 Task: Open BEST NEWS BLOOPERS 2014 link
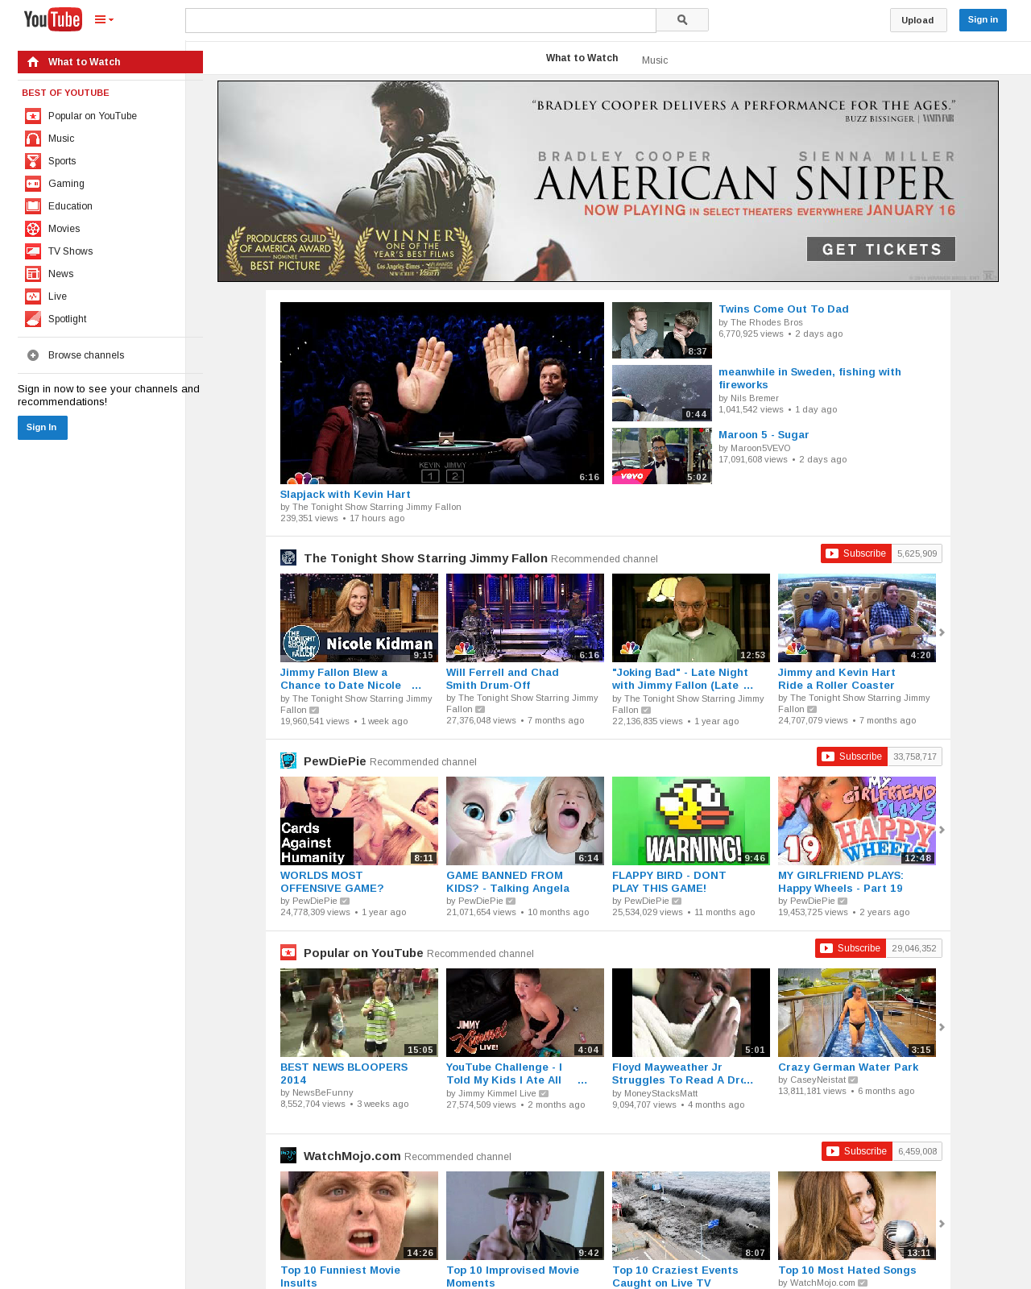coord(344,1074)
